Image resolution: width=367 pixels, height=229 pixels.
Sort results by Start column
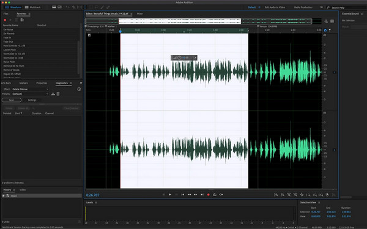coord(18,114)
